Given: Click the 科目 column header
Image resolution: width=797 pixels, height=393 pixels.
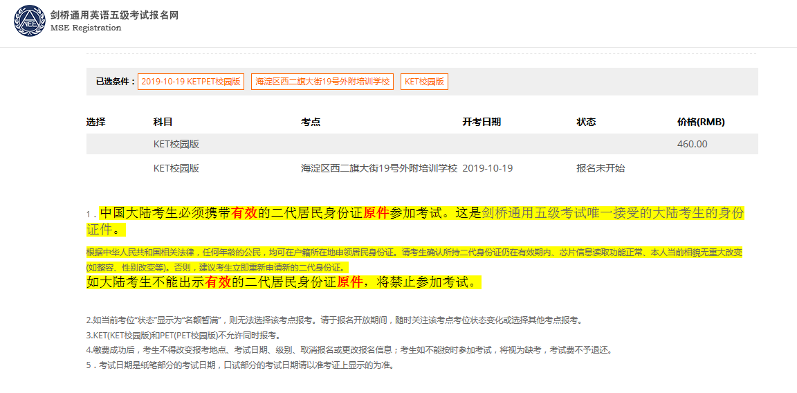Looking at the screenshot, I should 163,122.
